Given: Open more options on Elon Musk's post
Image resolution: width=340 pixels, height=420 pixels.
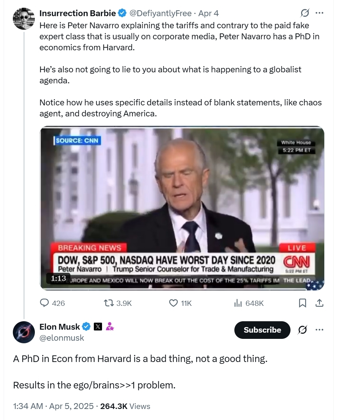Looking at the screenshot, I should click(x=319, y=330).
